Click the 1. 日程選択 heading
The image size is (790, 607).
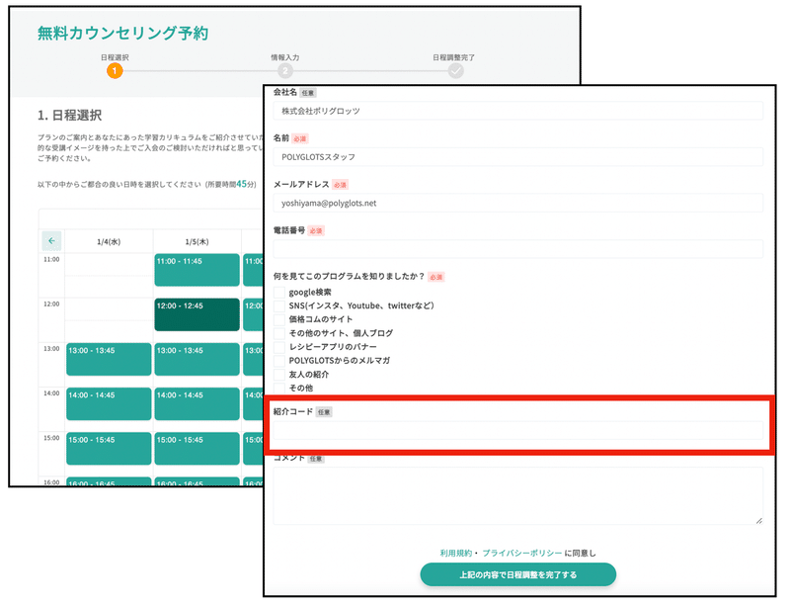click(x=69, y=116)
